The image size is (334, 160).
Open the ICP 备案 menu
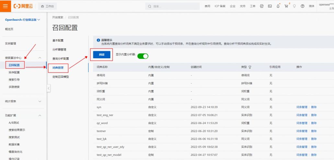[x=220, y=6]
